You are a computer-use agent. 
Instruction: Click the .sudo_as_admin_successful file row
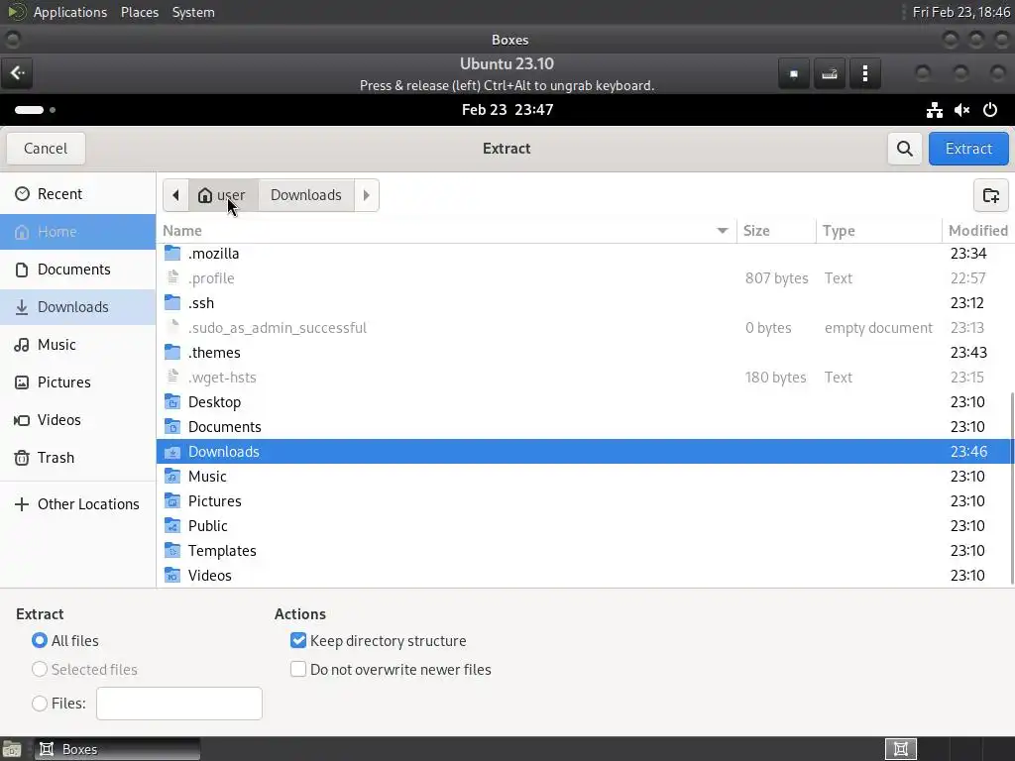(585, 328)
